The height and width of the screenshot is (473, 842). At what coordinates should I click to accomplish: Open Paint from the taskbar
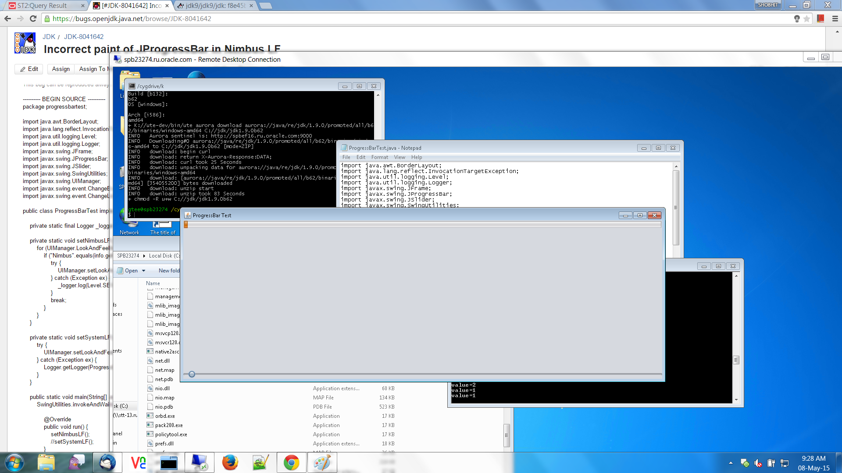click(x=322, y=462)
